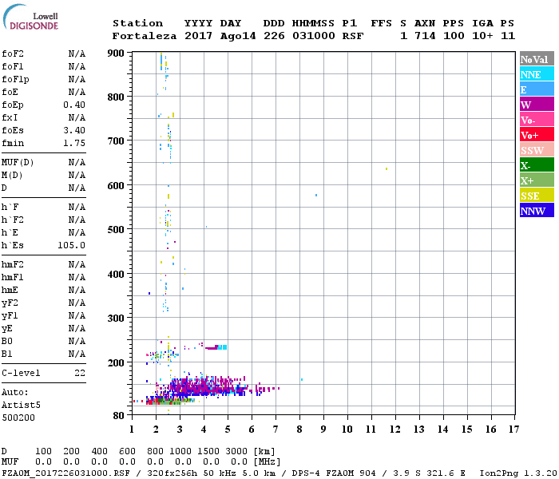Click the SSW salmon legend swatch
Screen dimensions: 559x479
coord(537,150)
